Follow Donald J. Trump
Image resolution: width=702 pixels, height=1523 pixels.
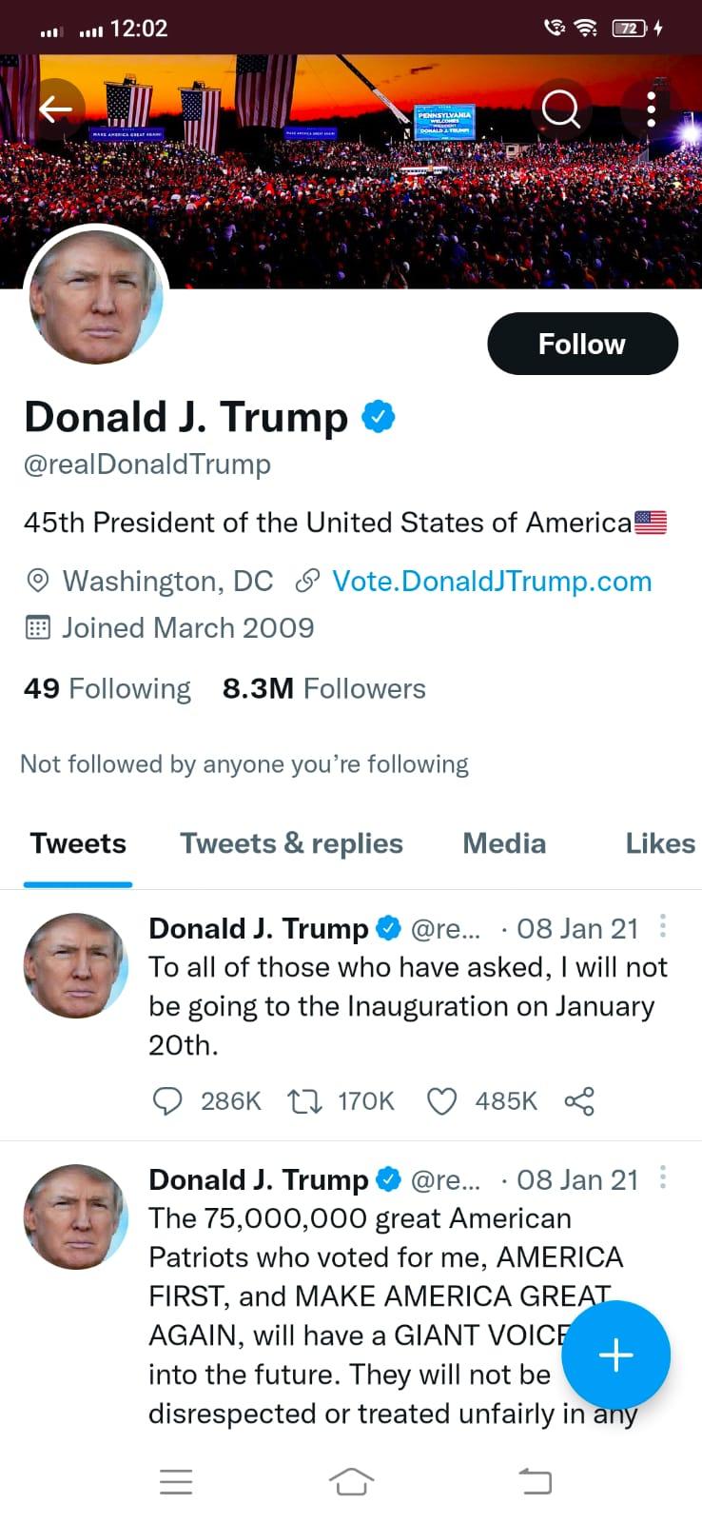(582, 344)
